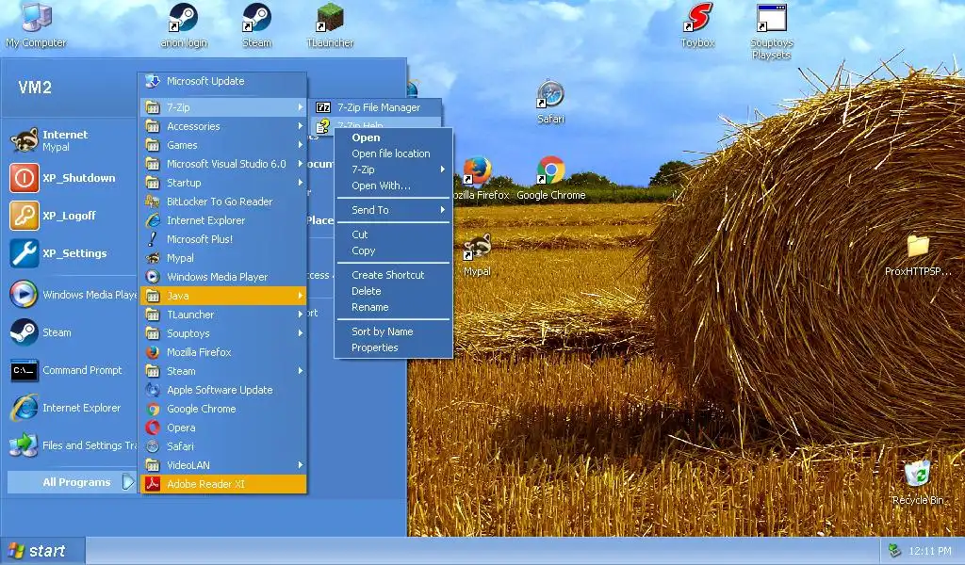Launch Mozilla Firefox from programs list

[x=222, y=352]
